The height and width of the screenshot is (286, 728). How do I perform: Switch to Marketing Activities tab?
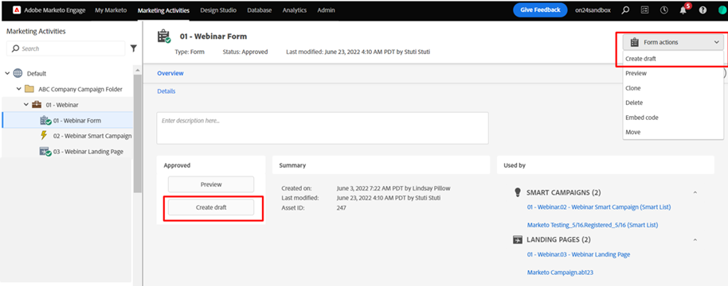coord(163,10)
